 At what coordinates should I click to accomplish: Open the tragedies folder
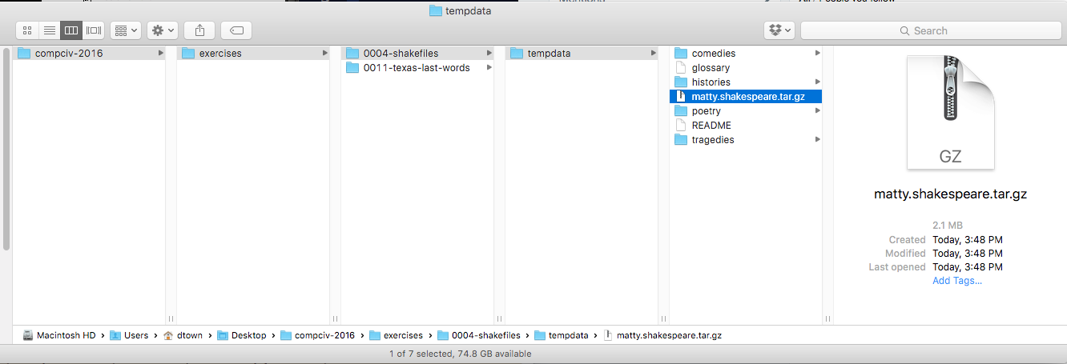click(746, 140)
